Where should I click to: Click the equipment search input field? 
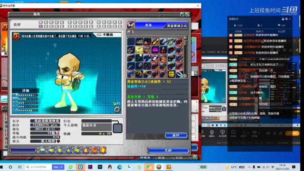click(x=160, y=32)
